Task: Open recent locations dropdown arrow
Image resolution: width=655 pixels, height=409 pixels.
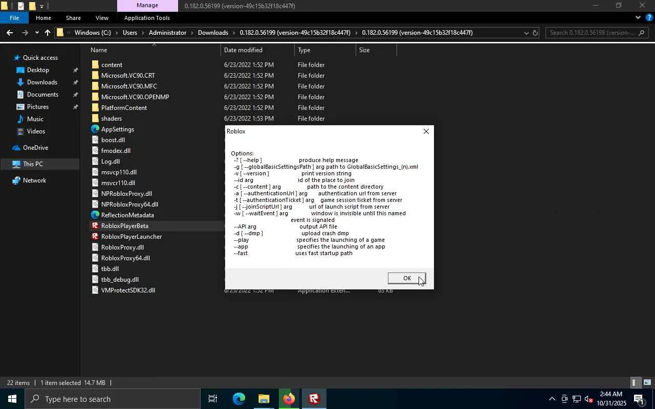Action: pyautogui.click(x=37, y=33)
